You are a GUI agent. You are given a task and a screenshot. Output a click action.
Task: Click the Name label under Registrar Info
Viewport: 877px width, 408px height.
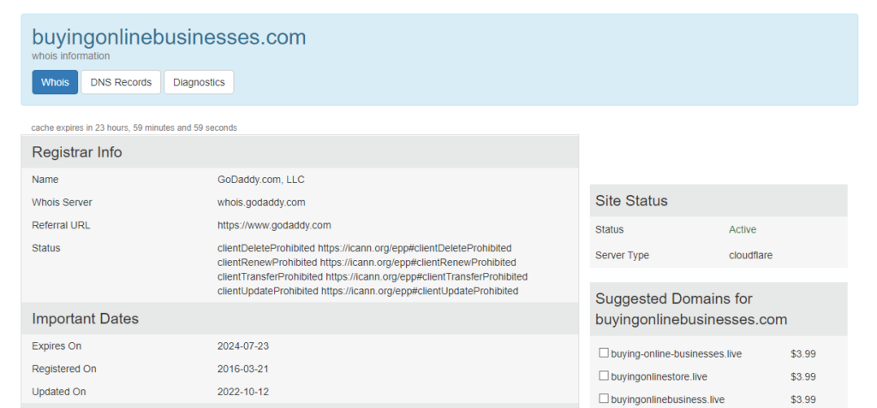45,180
